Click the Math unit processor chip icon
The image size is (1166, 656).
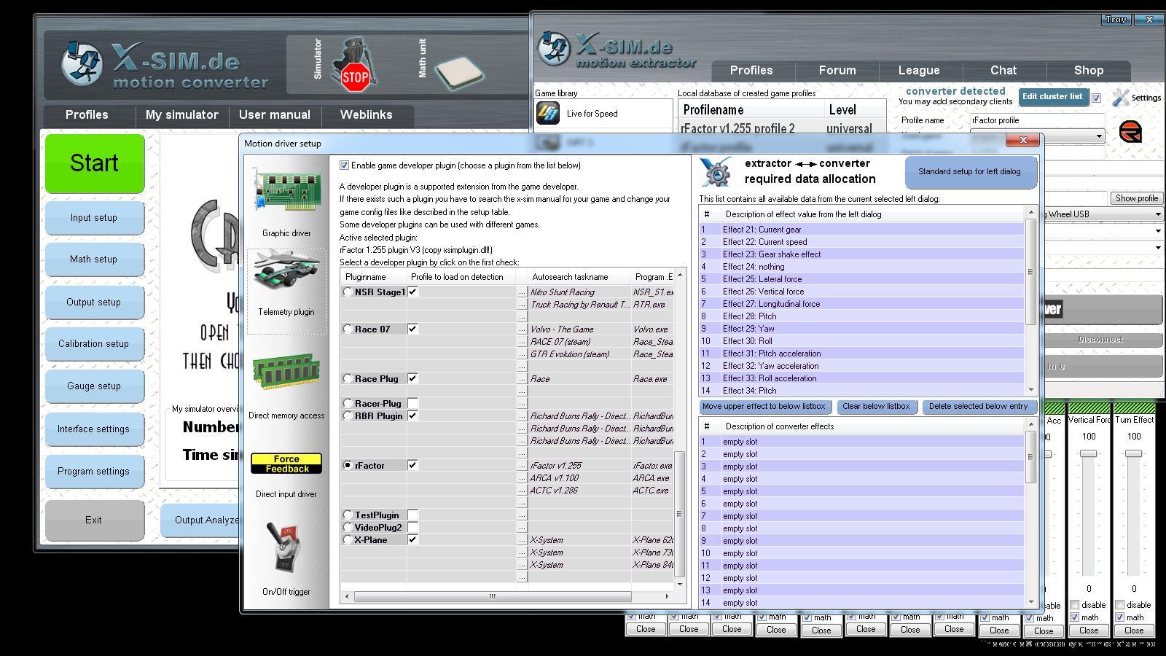click(458, 71)
